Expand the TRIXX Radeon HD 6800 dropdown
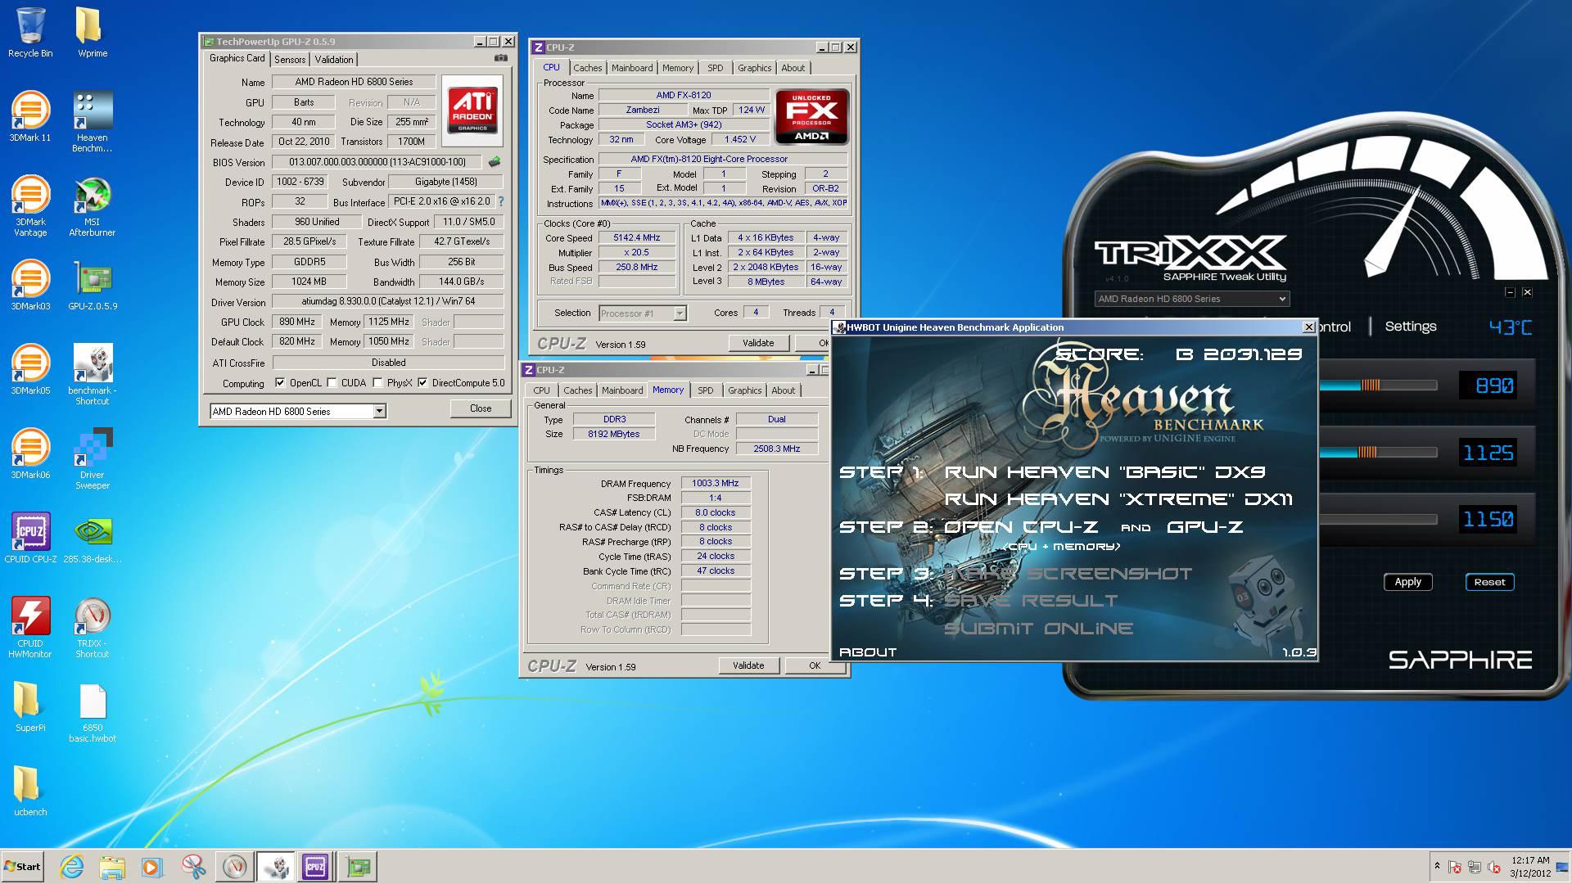 [x=1282, y=299]
